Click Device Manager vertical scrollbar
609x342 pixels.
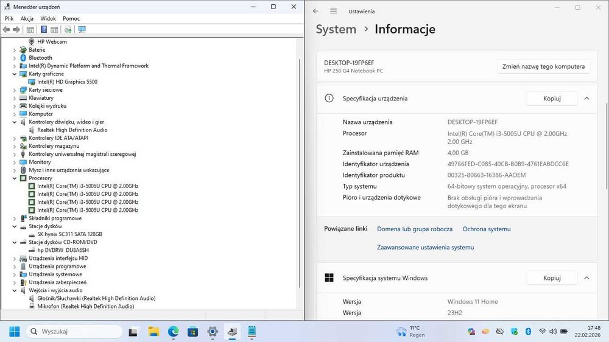(x=300, y=173)
